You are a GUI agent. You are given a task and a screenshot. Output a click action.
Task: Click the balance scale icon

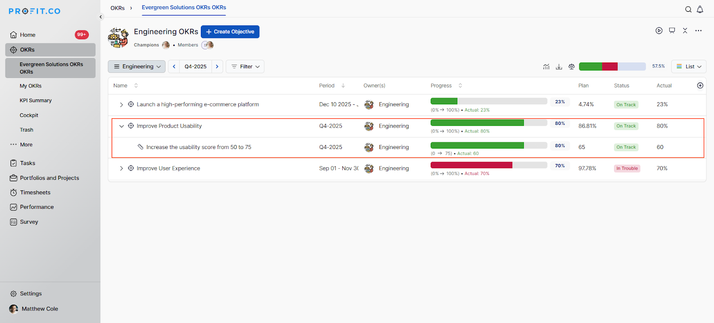[x=572, y=66]
